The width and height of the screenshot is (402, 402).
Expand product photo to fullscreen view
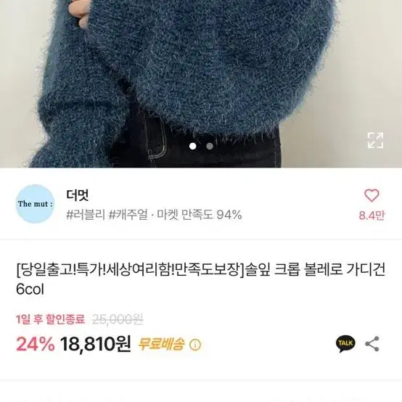(375, 140)
